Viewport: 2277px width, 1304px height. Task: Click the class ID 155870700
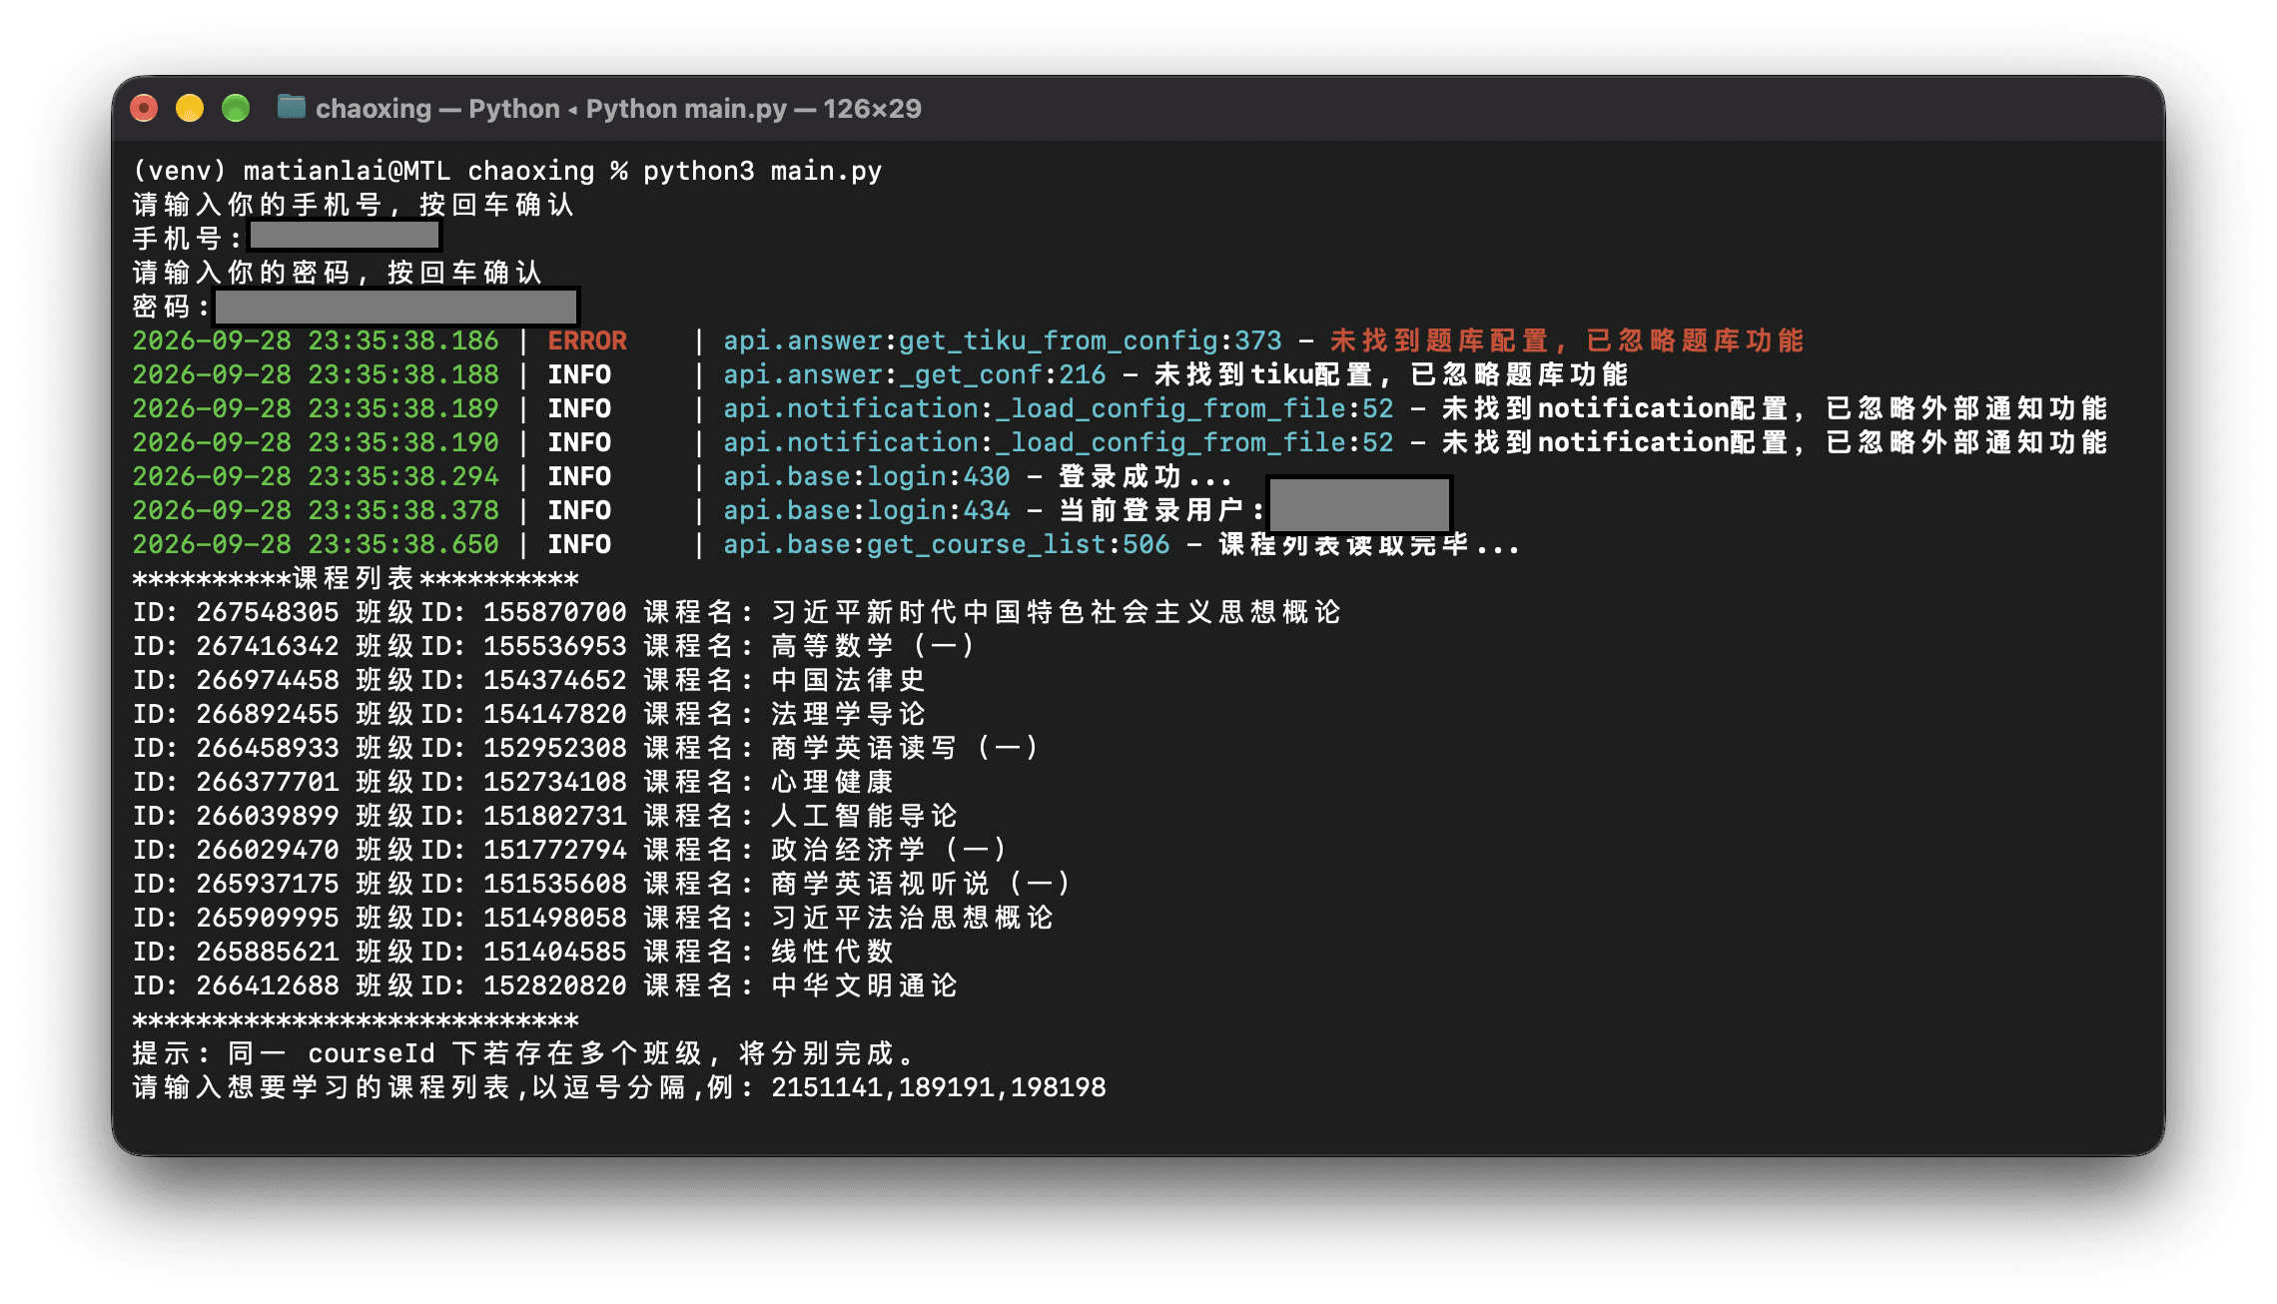tap(554, 612)
